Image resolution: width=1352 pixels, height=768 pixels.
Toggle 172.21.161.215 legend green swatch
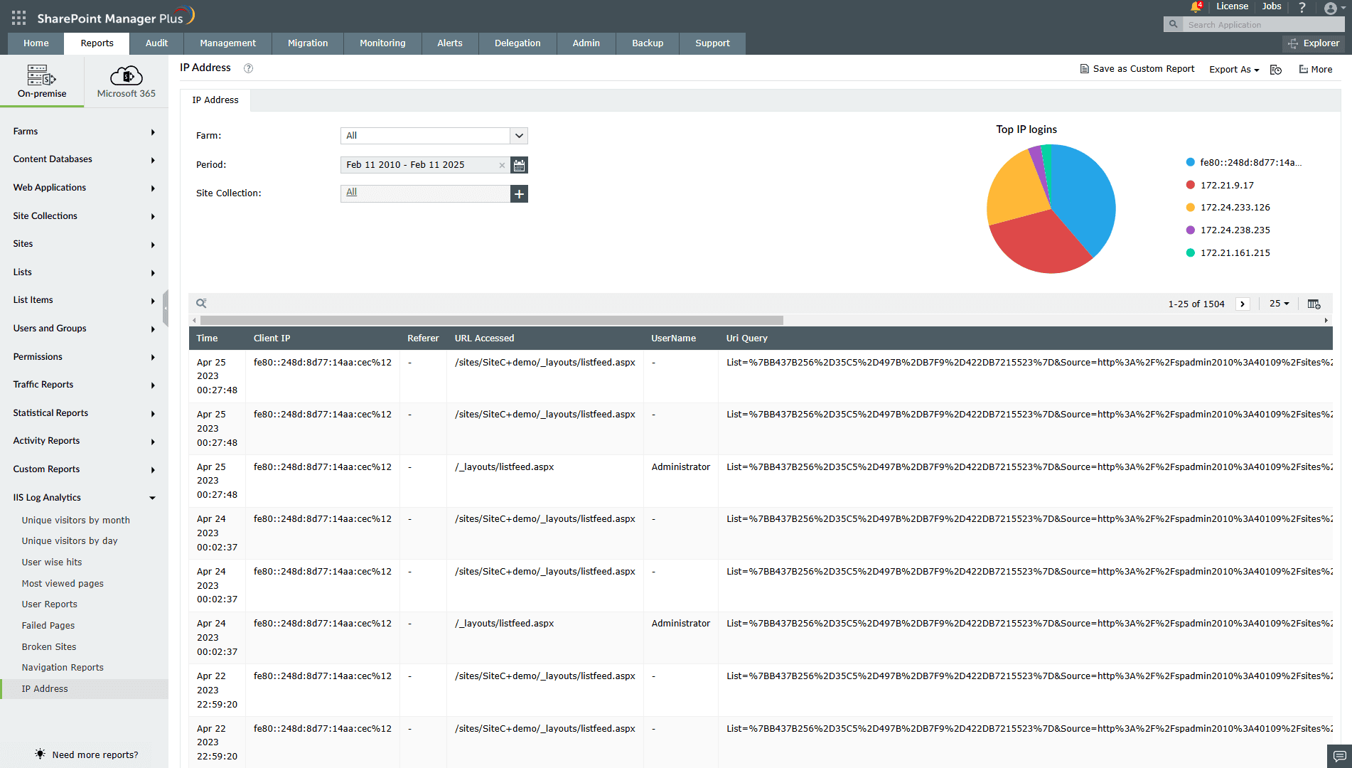1191,253
